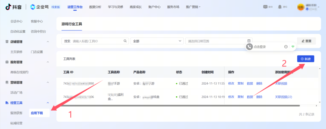
Task: Open the 全部 status dropdown
Action: click(x=157, y=41)
